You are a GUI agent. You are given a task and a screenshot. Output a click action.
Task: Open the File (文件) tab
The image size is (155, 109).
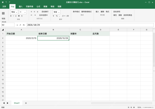[x=4, y=7]
